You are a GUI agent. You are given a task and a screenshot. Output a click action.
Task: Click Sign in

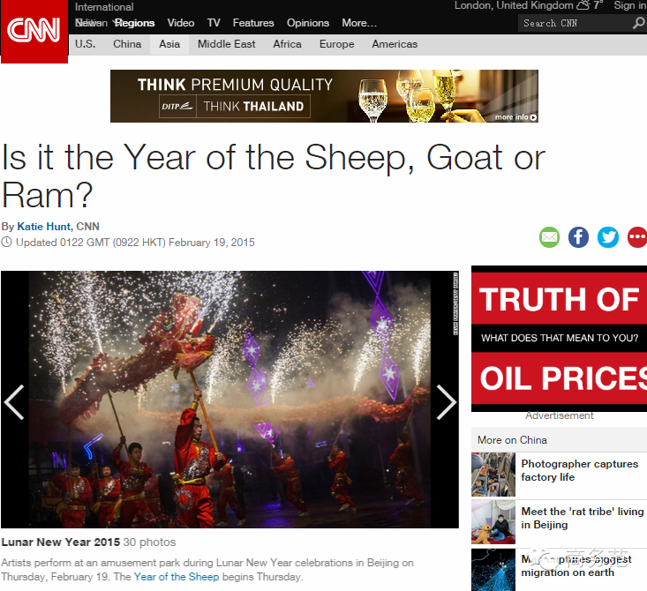point(629,5)
